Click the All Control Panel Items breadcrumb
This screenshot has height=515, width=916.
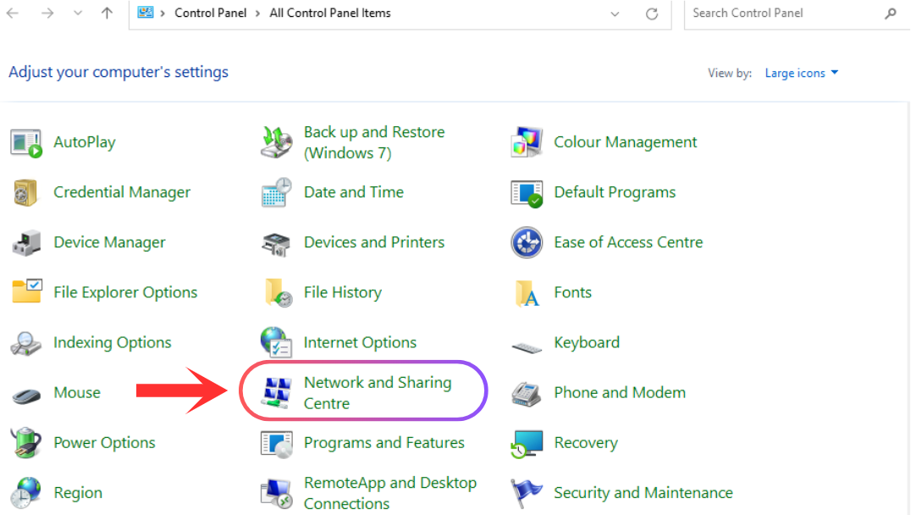(x=330, y=13)
